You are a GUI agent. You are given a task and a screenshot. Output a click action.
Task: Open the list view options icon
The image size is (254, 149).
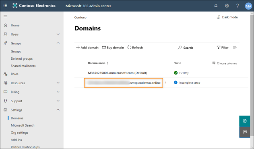[x=235, y=47]
